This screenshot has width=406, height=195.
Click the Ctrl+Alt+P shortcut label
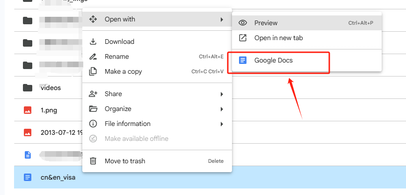click(x=361, y=23)
